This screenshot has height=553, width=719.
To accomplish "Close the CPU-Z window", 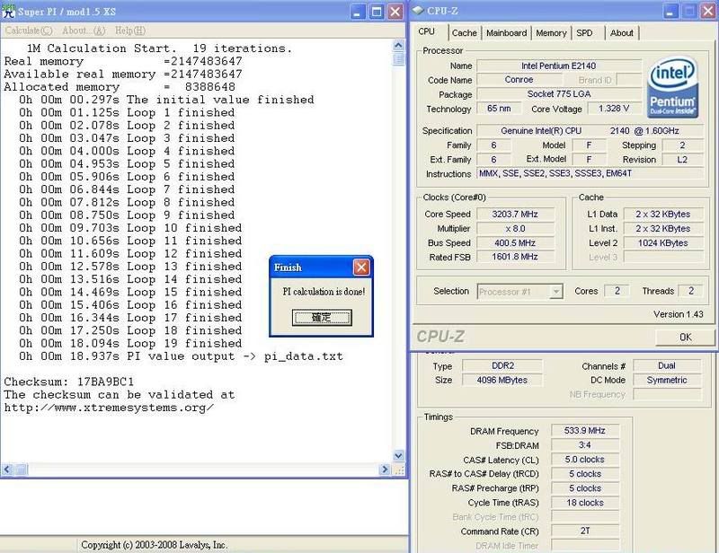I will [x=708, y=12].
